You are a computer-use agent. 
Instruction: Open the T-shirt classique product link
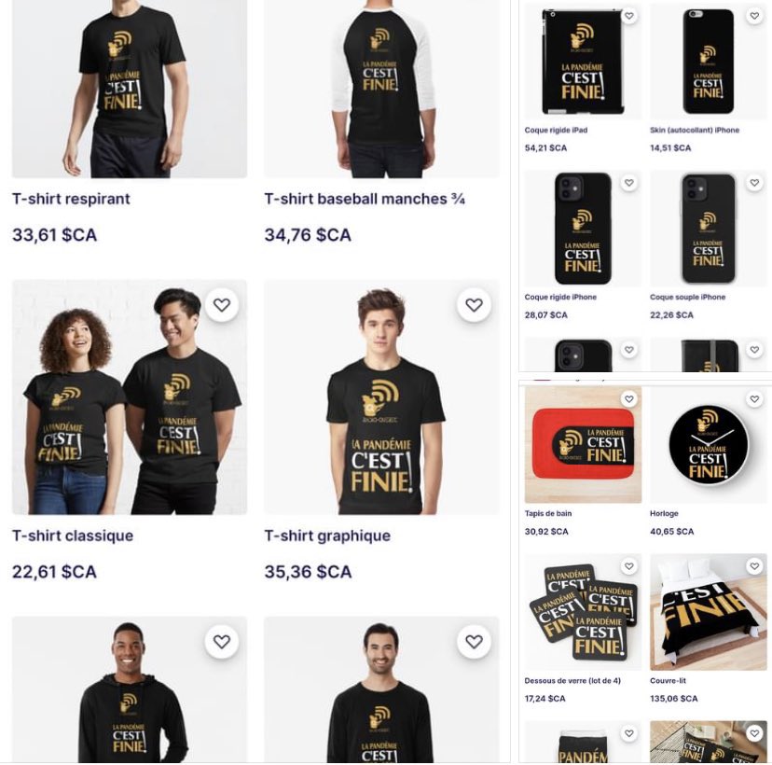coord(73,535)
